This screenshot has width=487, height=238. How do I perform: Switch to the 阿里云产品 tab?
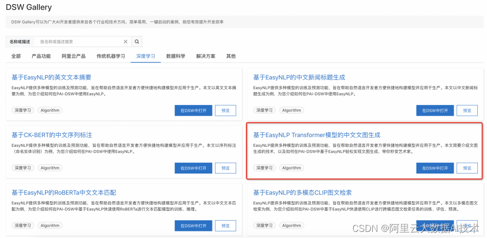[x=73, y=56]
